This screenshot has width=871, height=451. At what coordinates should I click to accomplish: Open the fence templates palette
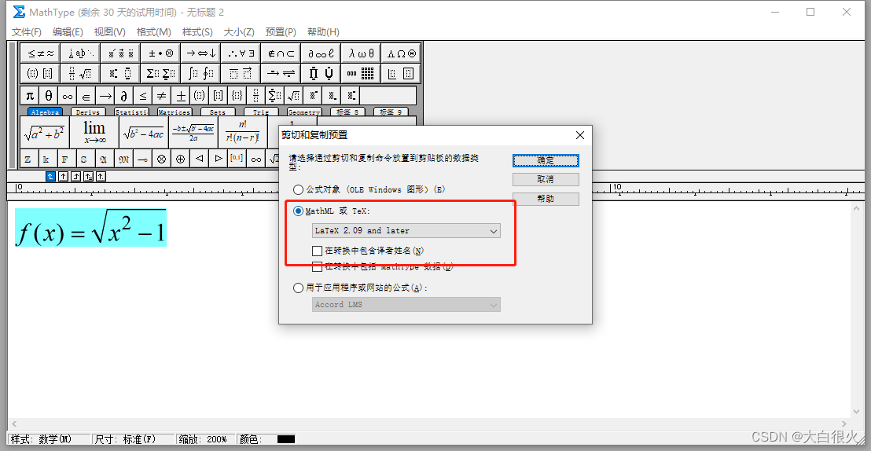pyautogui.click(x=39, y=73)
